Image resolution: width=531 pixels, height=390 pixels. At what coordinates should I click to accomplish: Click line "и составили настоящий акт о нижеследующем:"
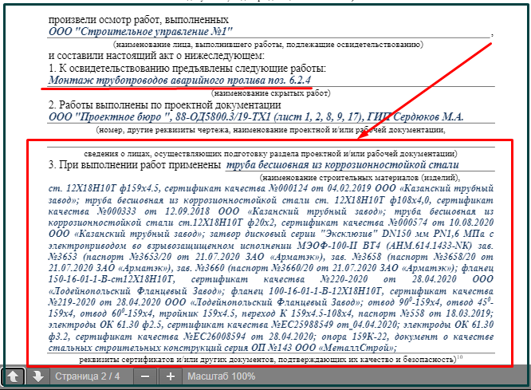(156, 55)
